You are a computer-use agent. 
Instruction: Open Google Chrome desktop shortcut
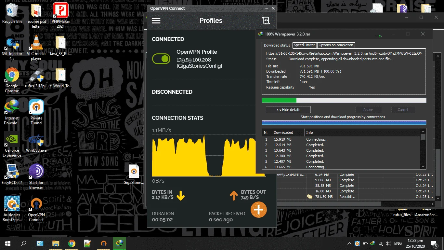point(12,80)
